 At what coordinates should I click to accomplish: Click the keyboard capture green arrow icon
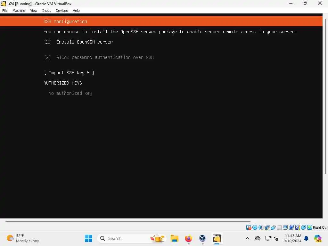pos(310,227)
